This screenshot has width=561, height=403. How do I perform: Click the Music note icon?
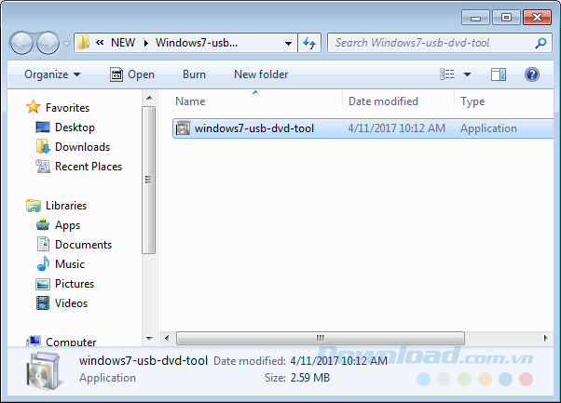click(x=43, y=263)
